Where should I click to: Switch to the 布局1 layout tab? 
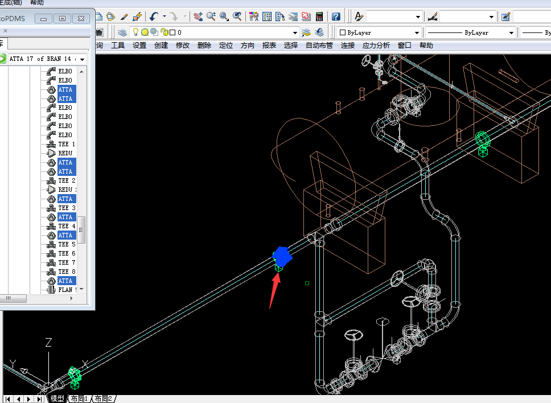[x=79, y=398]
